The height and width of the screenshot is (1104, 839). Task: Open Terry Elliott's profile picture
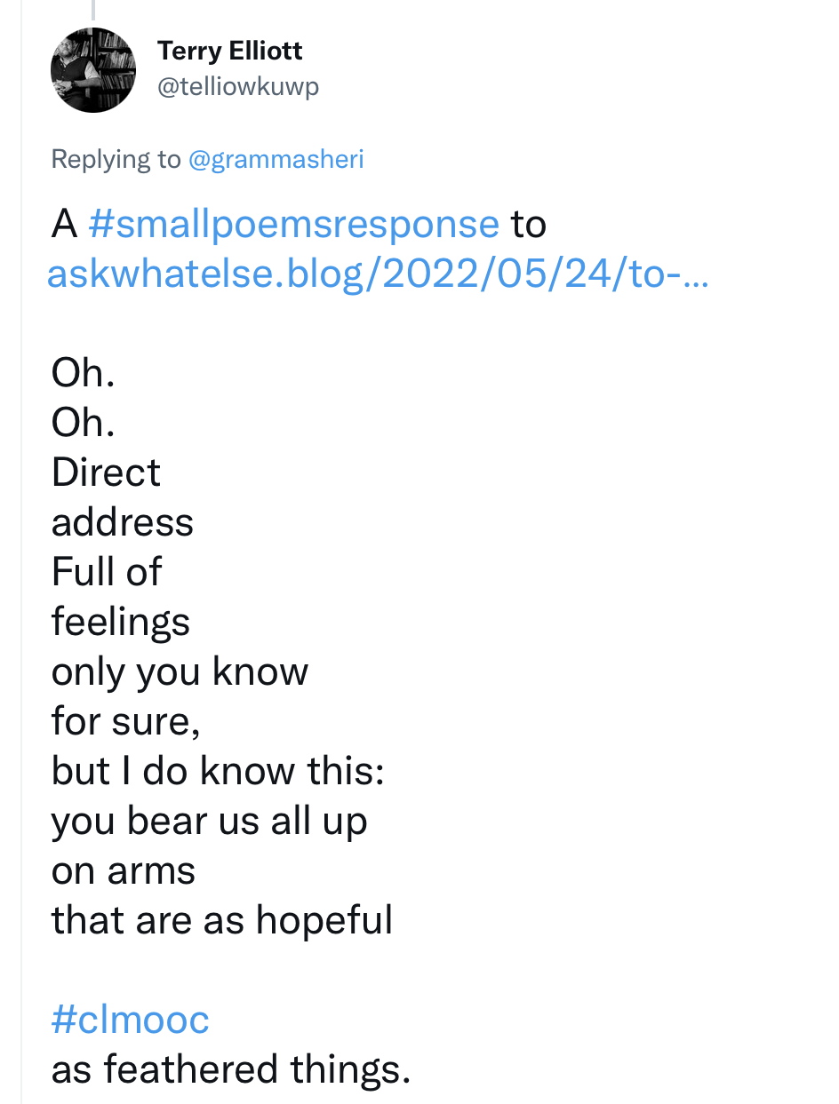tap(93, 70)
